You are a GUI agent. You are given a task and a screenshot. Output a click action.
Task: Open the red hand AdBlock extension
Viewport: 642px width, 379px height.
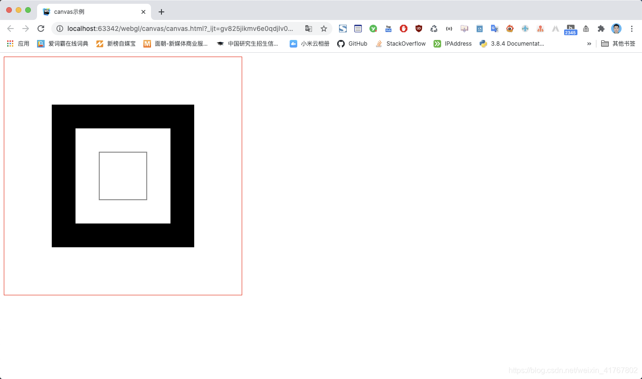coord(404,29)
